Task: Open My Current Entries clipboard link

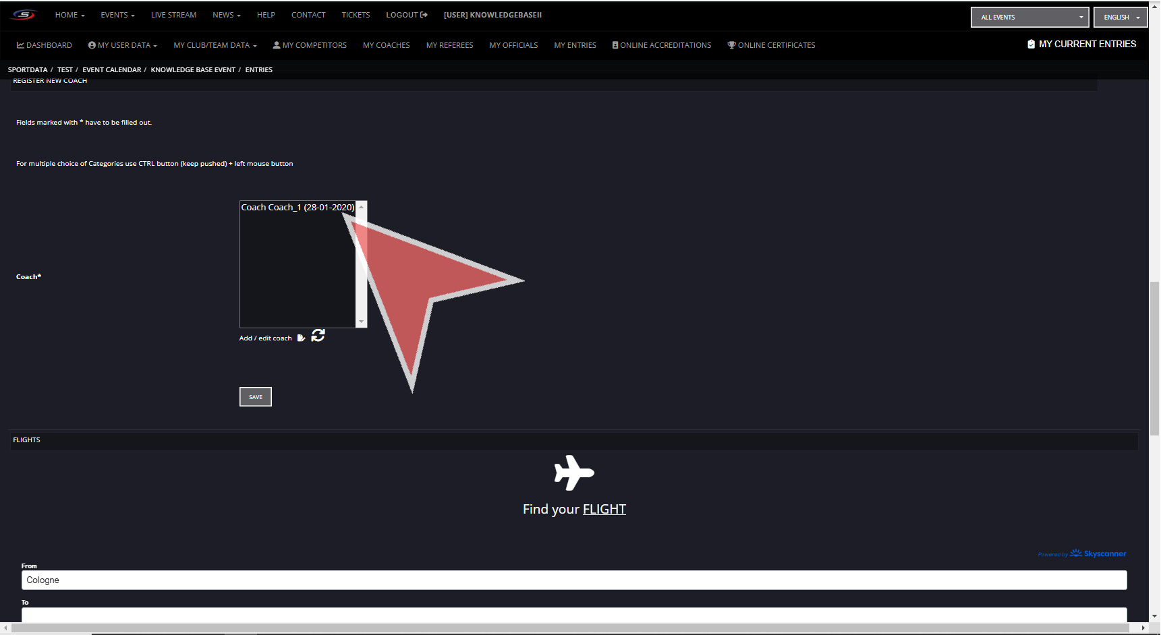Action: pos(1081,44)
